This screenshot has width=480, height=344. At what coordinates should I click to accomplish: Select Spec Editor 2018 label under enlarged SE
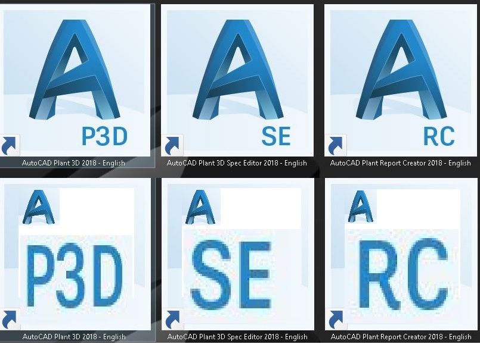pyautogui.click(x=237, y=337)
